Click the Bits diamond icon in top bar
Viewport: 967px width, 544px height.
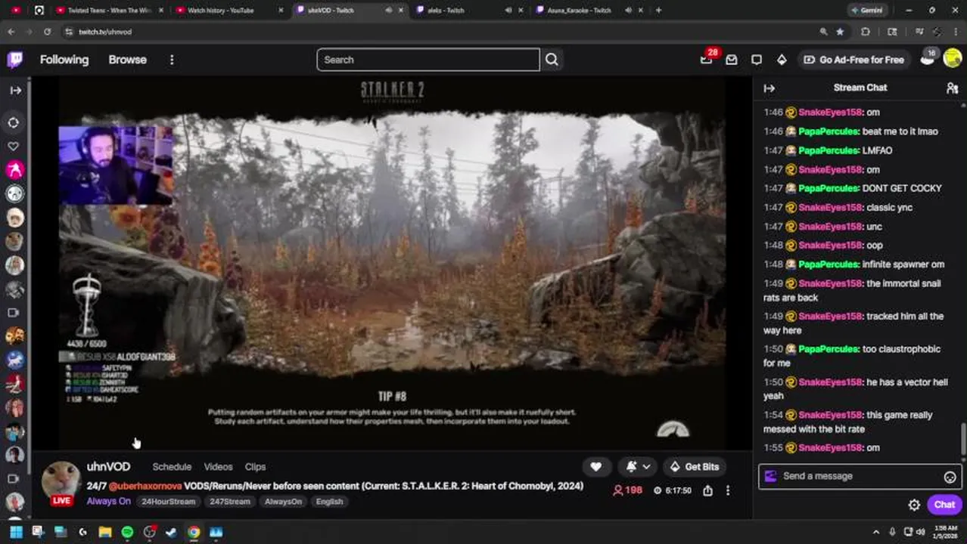click(x=782, y=60)
